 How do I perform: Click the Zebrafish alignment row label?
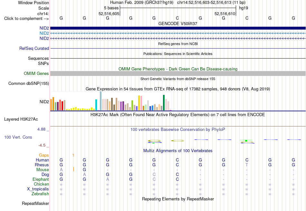tap(40, 194)
